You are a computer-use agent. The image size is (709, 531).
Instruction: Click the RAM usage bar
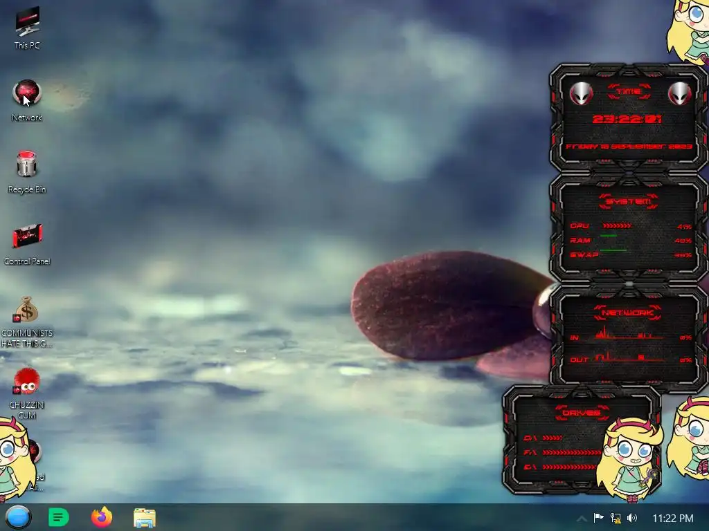pyautogui.click(x=609, y=236)
